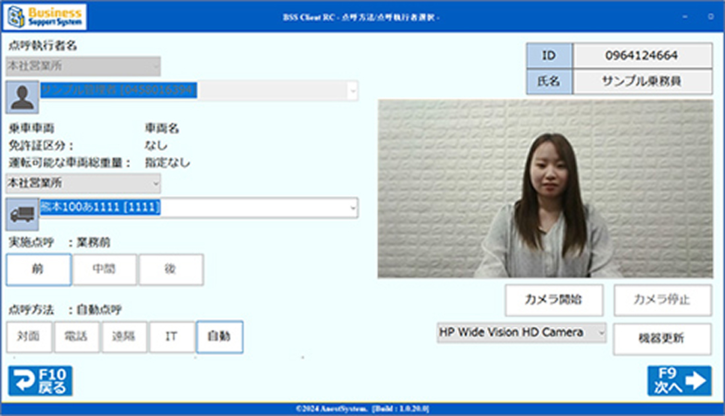Open the vehicle office 本社営業所 dropdown
This screenshot has width=725, height=416.
tap(156, 182)
